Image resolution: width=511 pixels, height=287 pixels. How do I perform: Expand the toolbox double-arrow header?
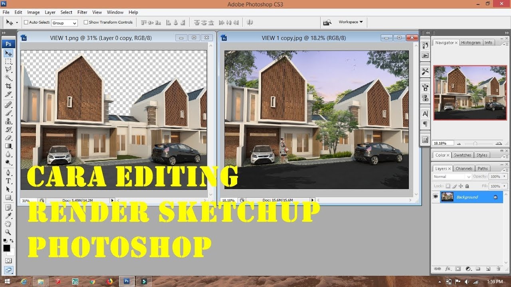4,34
